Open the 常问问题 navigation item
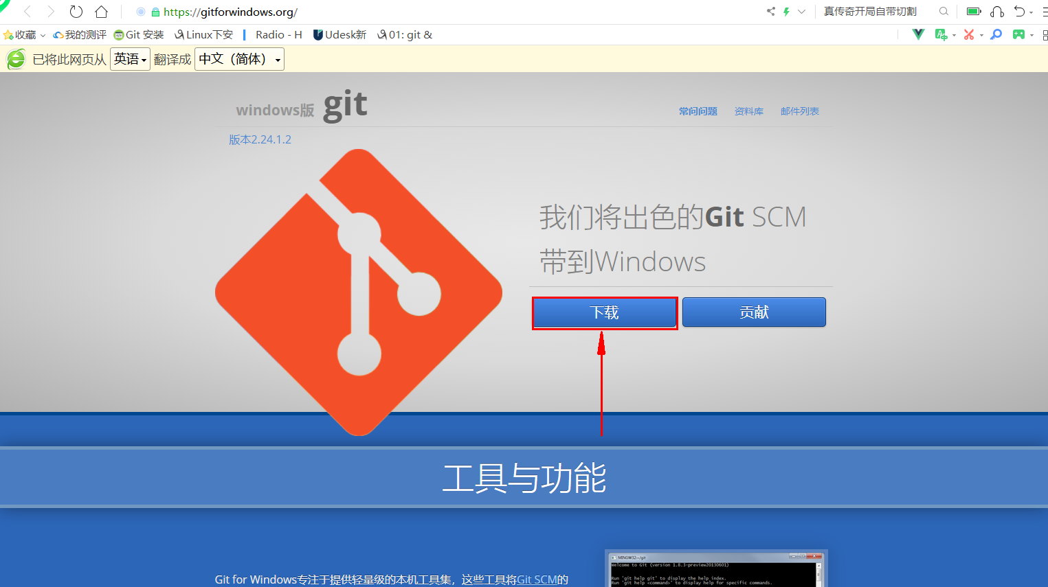This screenshot has height=587, width=1048. pyautogui.click(x=698, y=111)
